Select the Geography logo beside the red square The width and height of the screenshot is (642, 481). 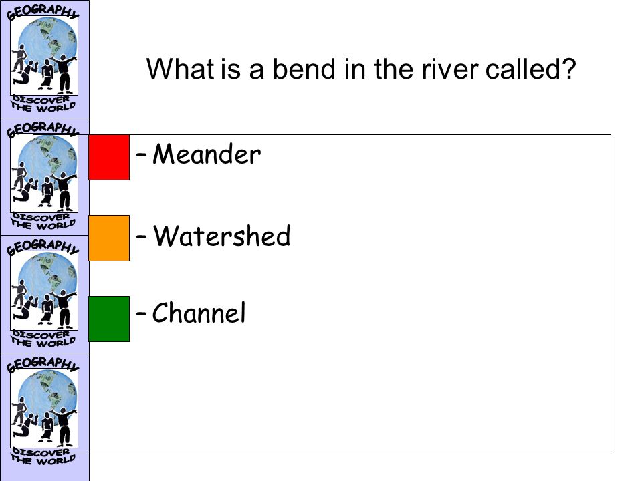click(44, 176)
